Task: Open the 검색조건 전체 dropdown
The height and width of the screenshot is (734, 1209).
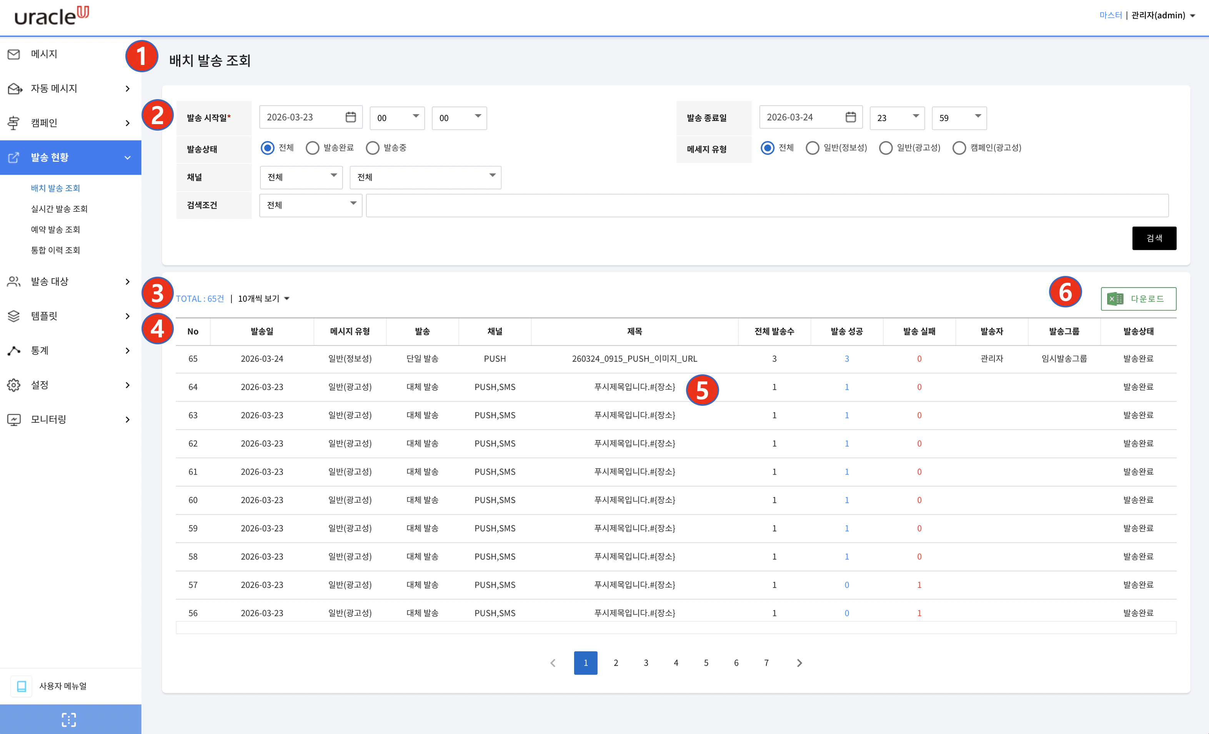Action: (x=311, y=206)
